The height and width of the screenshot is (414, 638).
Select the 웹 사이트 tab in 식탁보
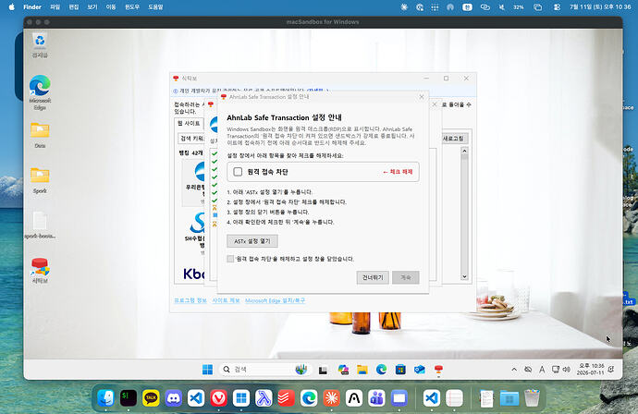pos(189,123)
